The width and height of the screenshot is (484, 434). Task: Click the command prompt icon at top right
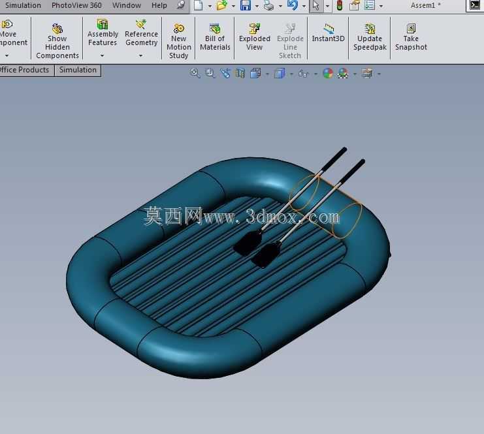(475, 5)
